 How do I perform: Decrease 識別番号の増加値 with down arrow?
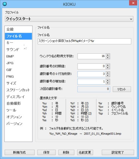pyautogui.click(x=108, y=83)
